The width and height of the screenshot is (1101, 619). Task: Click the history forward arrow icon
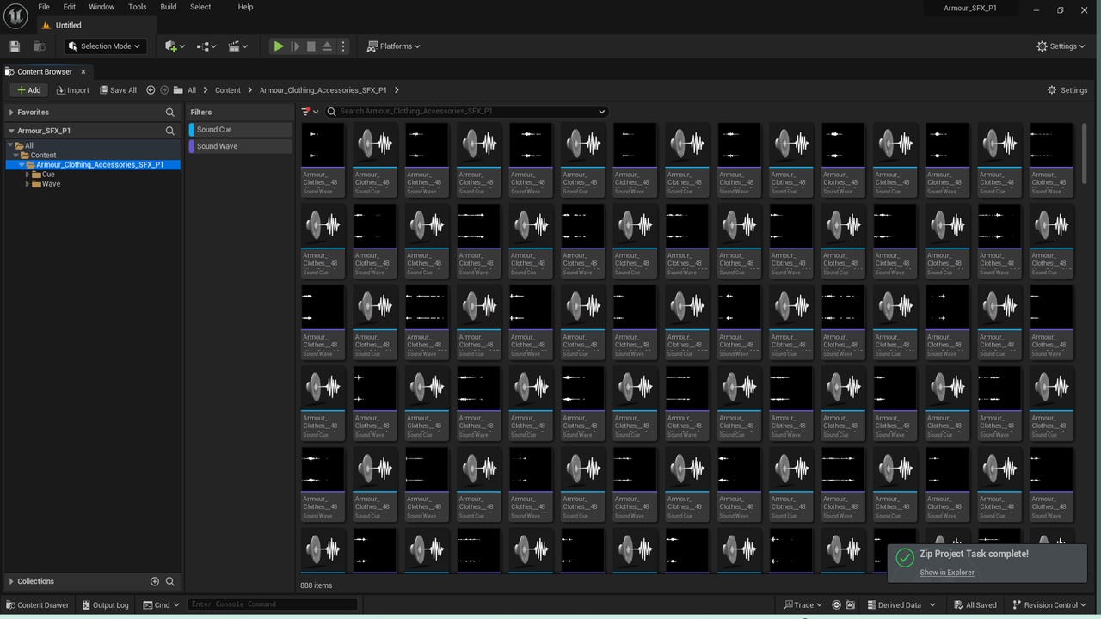164,89
